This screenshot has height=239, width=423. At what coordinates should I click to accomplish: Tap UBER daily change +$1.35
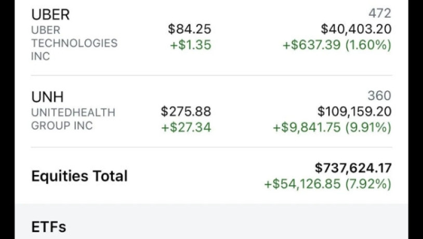tap(191, 45)
